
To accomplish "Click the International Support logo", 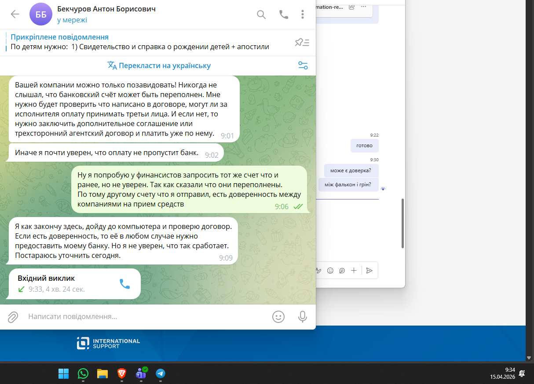I will [x=108, y=343].
